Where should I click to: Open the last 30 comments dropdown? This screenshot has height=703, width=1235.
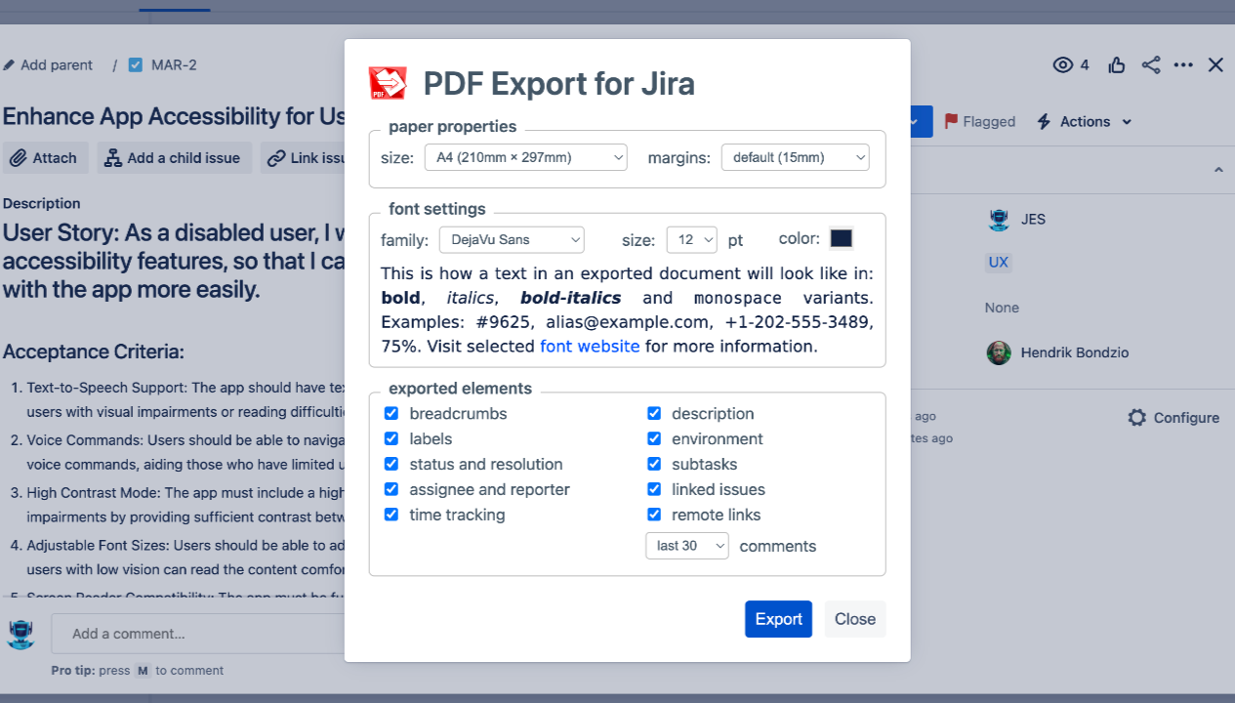pyautogui.click(x=687, y=546)
